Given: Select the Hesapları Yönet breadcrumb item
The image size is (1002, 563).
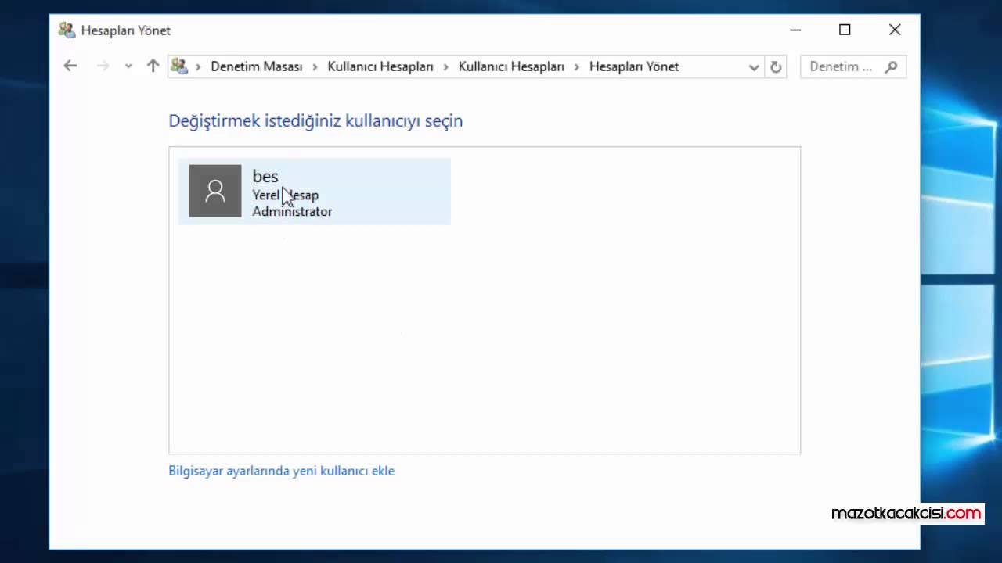Looking at the screenshot, I should (634, 66).
